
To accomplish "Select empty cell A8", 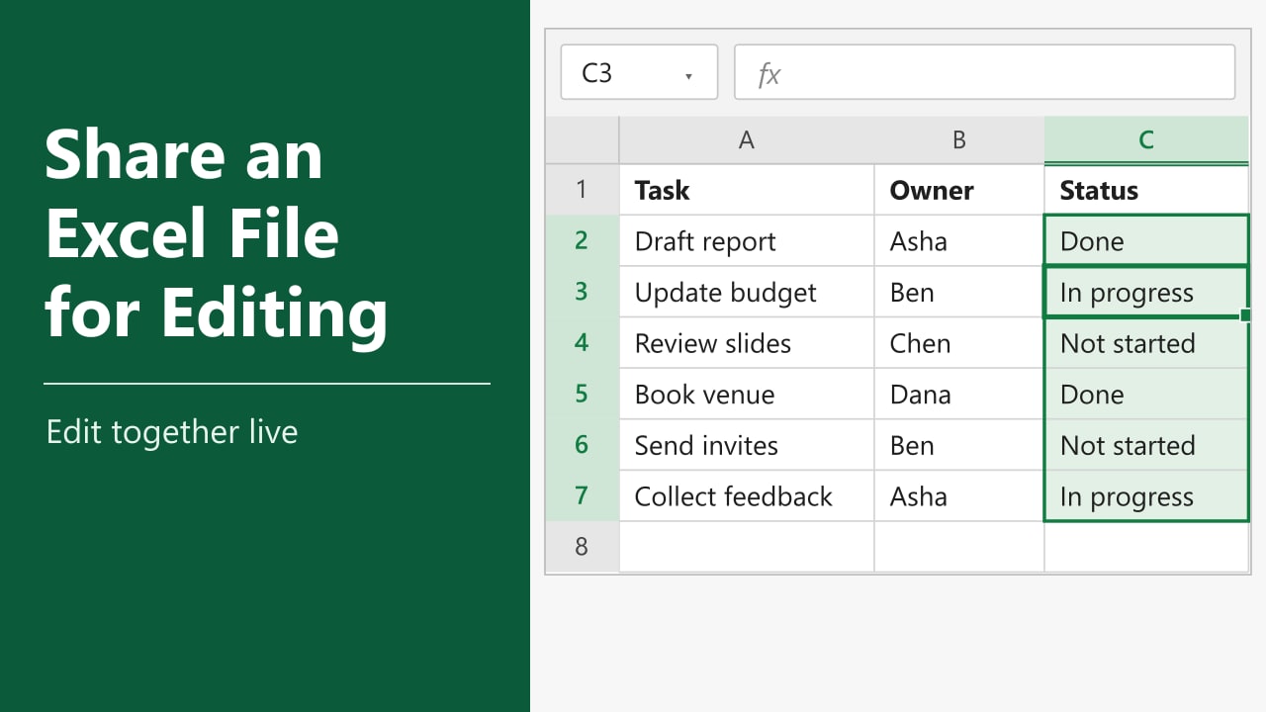I will [747, 546].
